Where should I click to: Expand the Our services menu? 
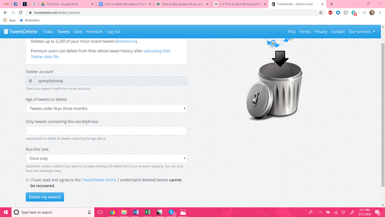(x=362, y=32)
